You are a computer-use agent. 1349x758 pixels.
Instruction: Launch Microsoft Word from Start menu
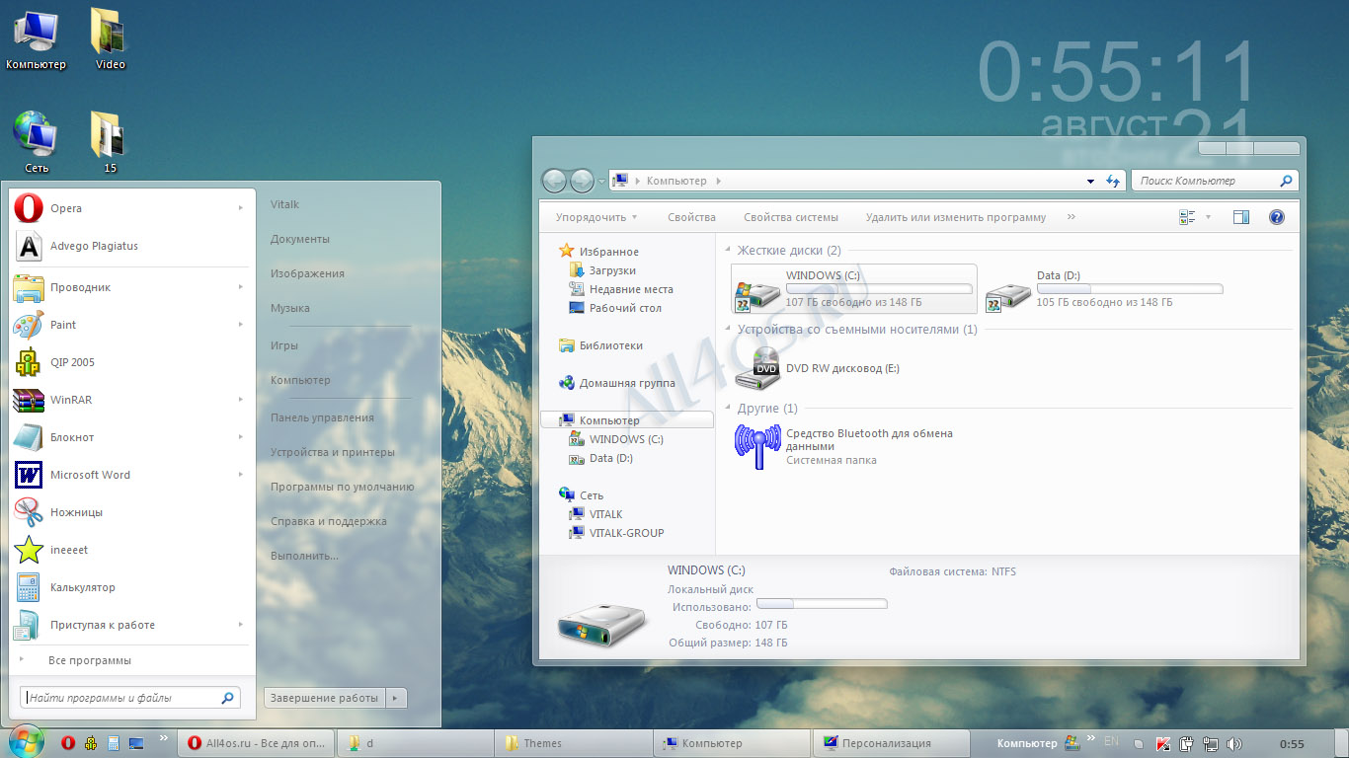[129, 475]
